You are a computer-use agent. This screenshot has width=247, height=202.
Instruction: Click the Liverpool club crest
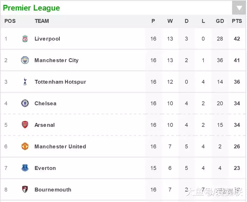(x=25, y=39)
